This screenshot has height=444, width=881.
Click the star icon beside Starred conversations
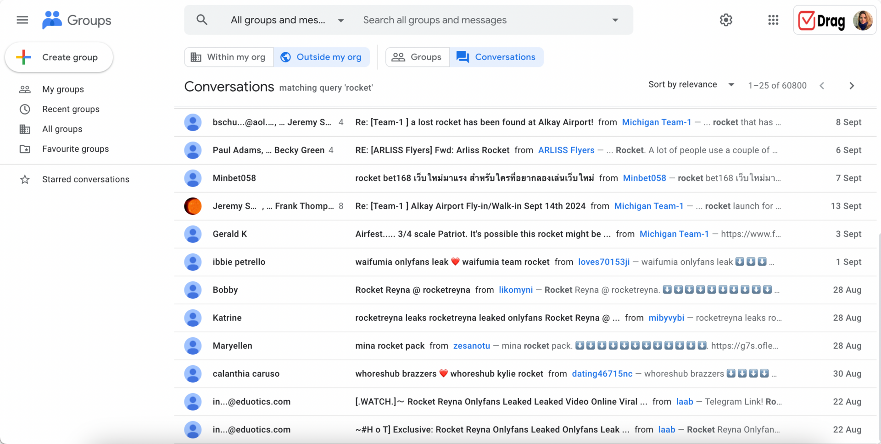[25, 179]
